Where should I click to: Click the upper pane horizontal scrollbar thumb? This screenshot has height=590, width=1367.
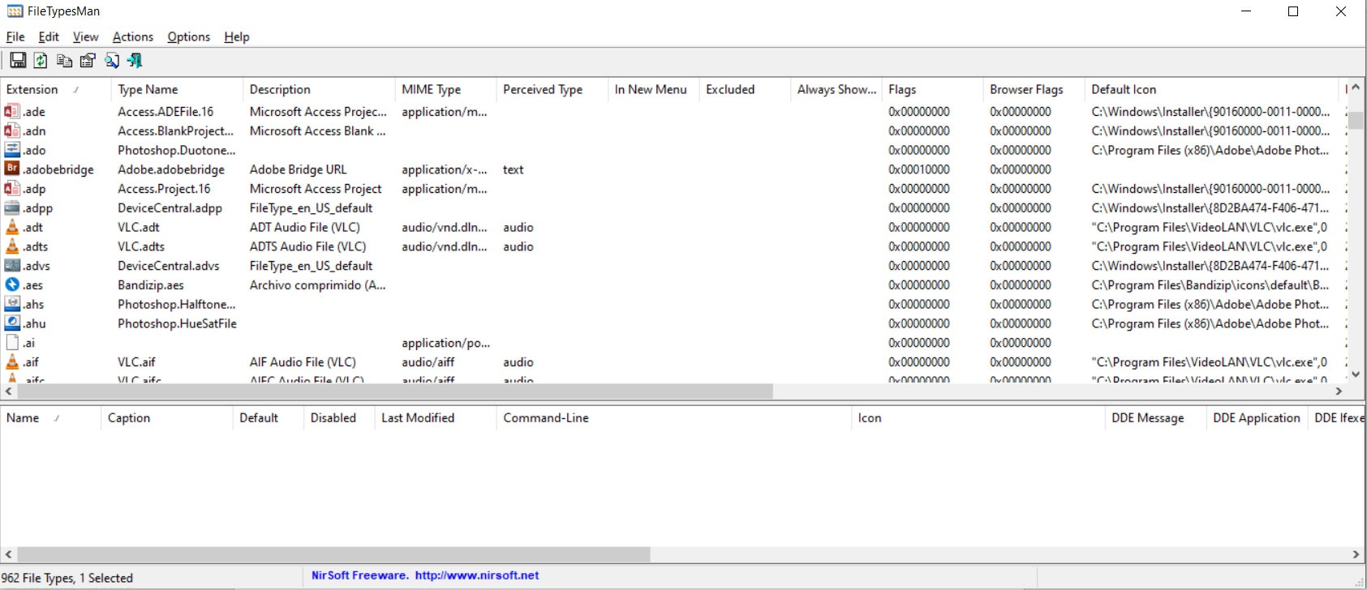click(395, 391)
